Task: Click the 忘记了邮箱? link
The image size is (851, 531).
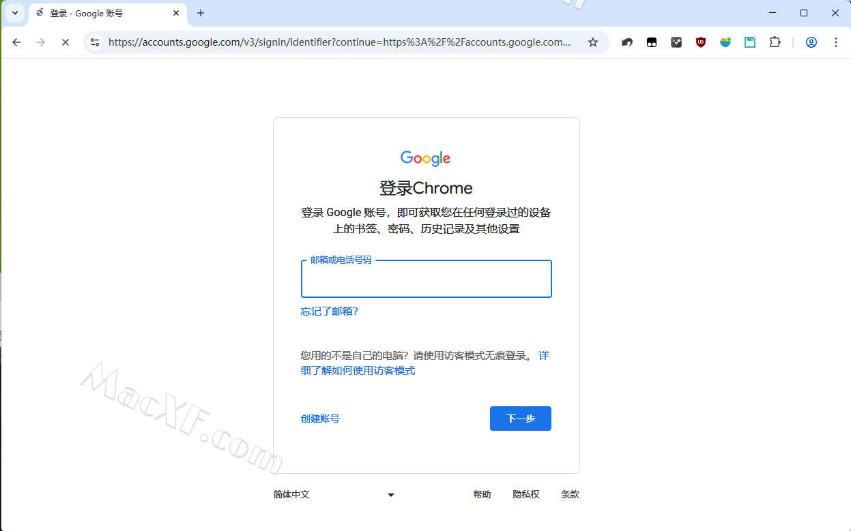Action: click(x=330, y=312)
